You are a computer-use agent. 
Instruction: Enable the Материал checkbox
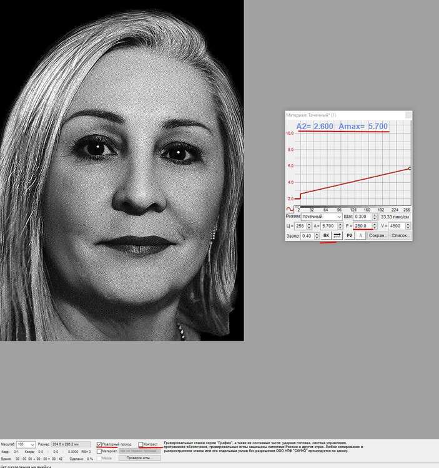99,451
